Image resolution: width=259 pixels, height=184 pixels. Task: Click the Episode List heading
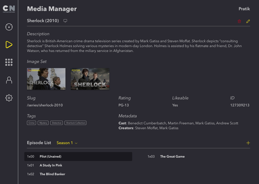(x=39, y=143)
